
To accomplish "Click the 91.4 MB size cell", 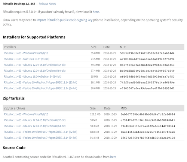I will coord(95,138).
